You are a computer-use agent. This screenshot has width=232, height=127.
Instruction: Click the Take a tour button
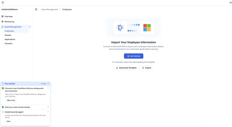pyautogui.click(x=11, y=100)
